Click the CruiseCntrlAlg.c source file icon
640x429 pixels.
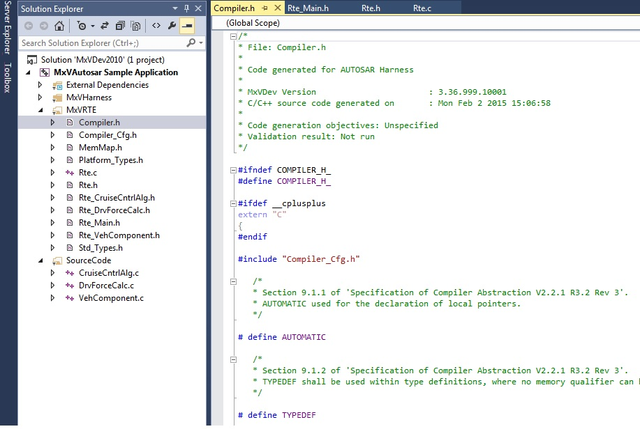pos(70,273)
